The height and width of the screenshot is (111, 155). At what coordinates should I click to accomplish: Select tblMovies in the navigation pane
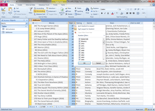tap(9, 32)
